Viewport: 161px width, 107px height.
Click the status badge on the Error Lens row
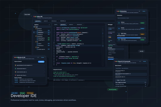click(142, 40)
